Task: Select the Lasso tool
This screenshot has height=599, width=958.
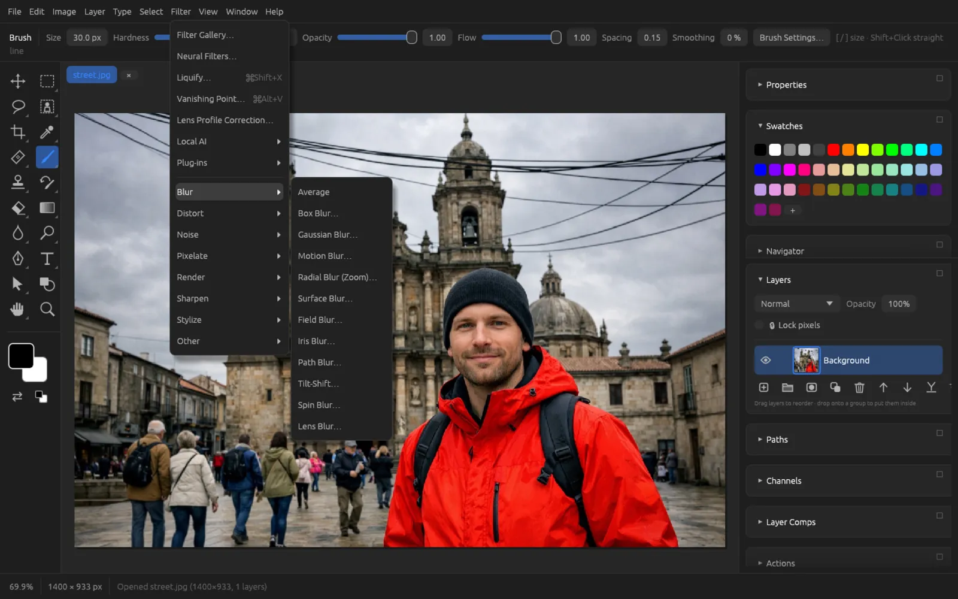Action: [x=18, y=107]
